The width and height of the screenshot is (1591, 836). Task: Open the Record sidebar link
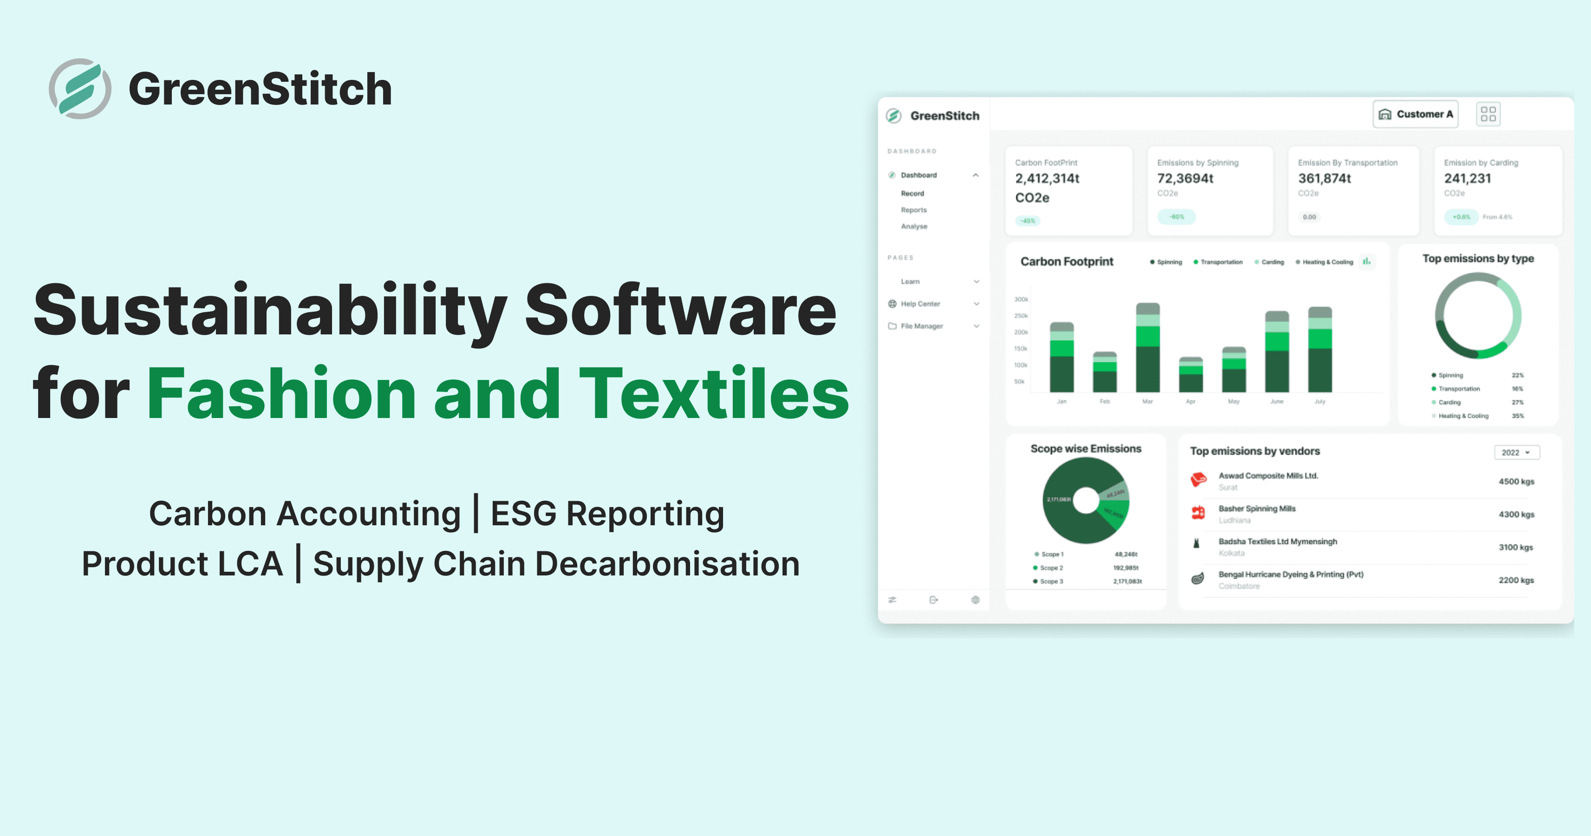click(912, 193)
